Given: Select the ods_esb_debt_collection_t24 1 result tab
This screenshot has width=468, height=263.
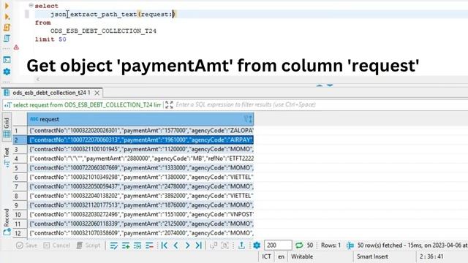Looking at the screenshot, I should point(51,93).
